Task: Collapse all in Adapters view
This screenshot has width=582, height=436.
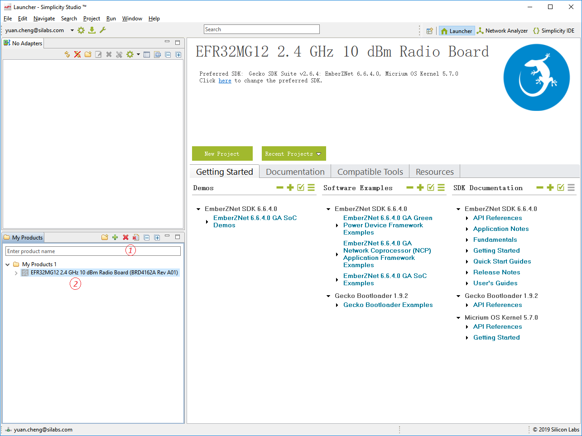Action: pyautogui.click(x=168, y=54)
